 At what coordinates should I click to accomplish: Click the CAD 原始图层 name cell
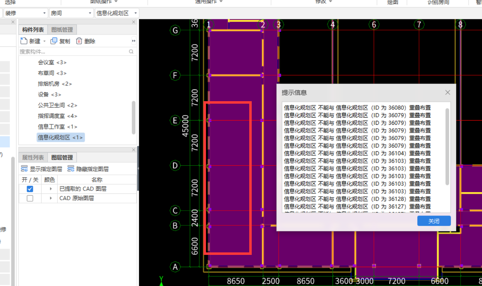coord(97,198)
